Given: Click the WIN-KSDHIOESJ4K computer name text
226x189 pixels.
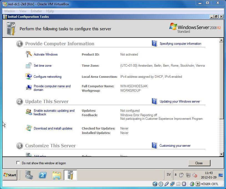Looking at the screenshot, I should pyautogui.click(x=134, y=86).
